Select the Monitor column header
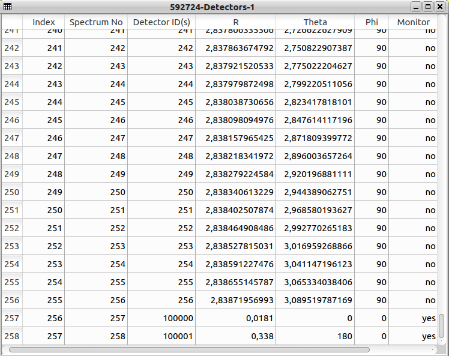 413,22
